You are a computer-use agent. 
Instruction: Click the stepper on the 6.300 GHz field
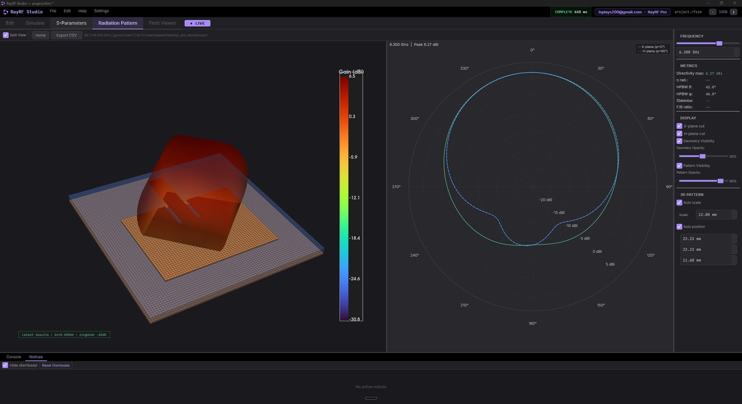(737, 52)
